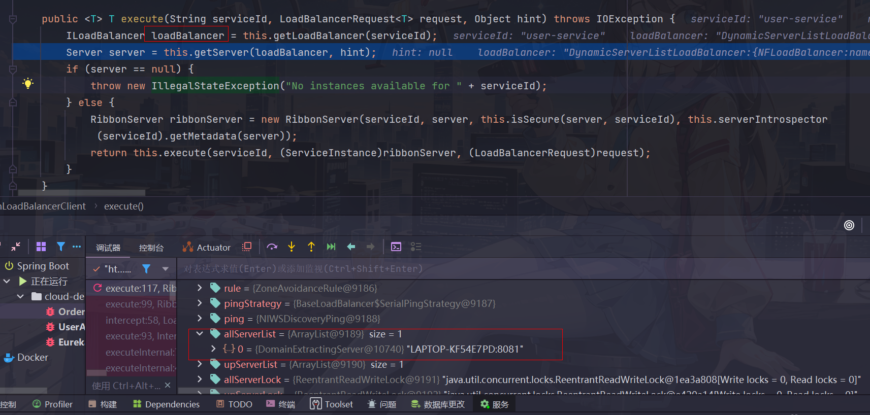Click the Step Out up-arrow icon
This screenshot has height=415, width=870.
coord(311,247)
